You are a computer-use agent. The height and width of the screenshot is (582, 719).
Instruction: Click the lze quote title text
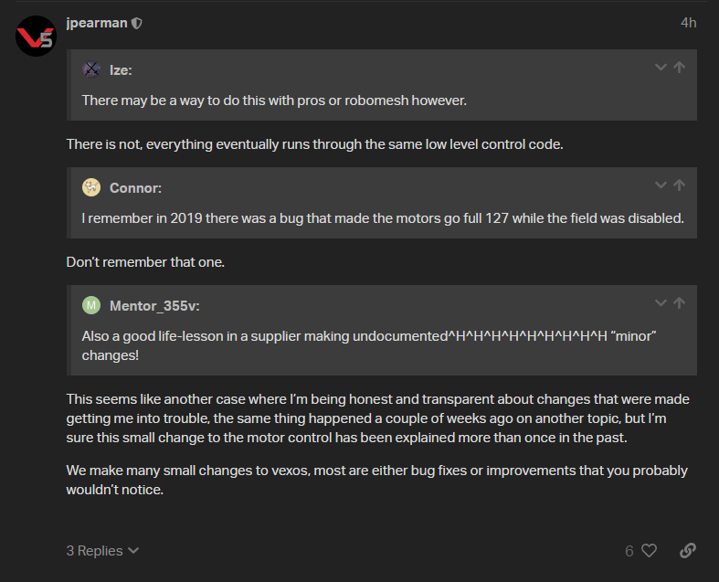point(122,70)
